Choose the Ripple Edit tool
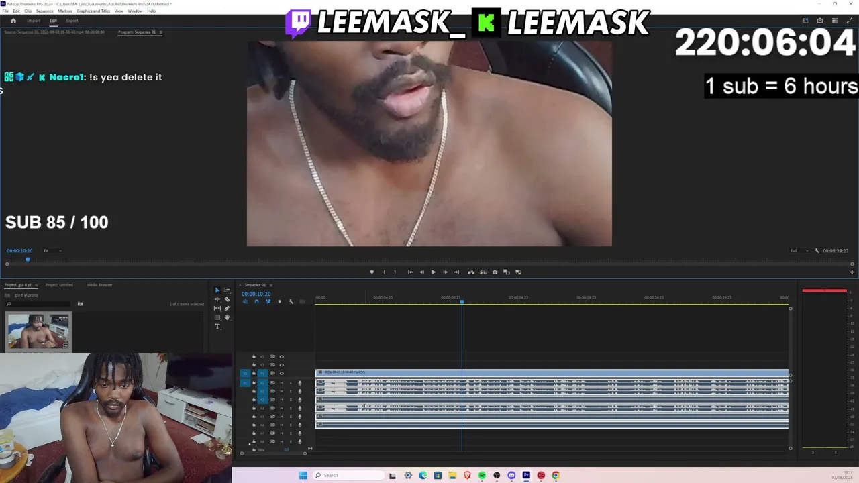 pyautogui.click(x=217, y=299)
